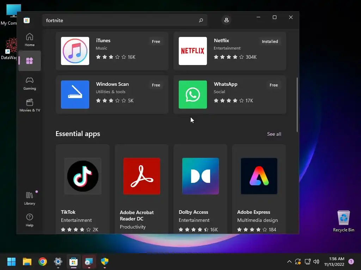Click taskbar icon next to Microsoft Store

point(89,262)
